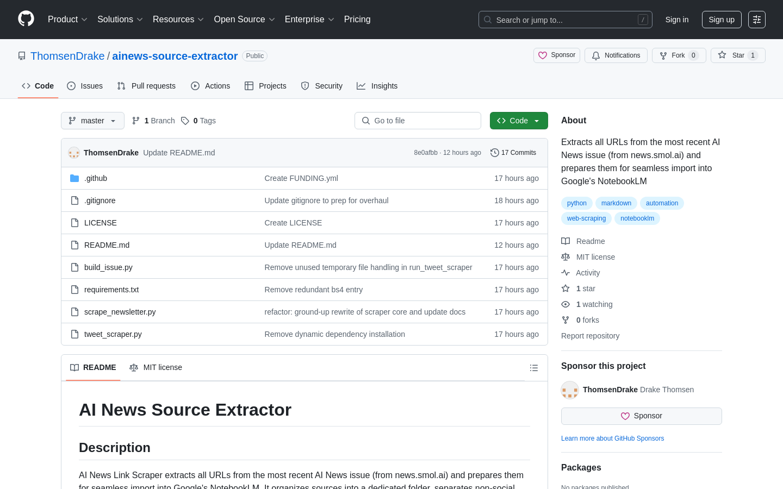The image size is (783, 489).
Task: Open the Create FUNDING.yml commit message
Action: 301,178
